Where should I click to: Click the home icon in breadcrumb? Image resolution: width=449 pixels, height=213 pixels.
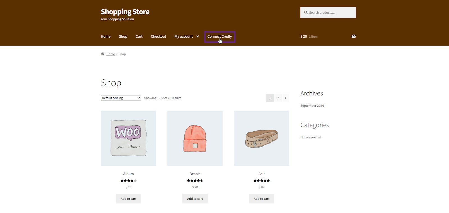(103, 54)
